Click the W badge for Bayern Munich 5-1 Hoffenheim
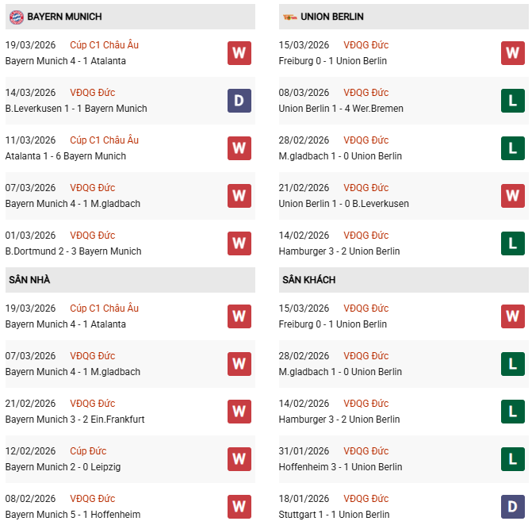Screen dimensions: 532x525 [239, 506]
